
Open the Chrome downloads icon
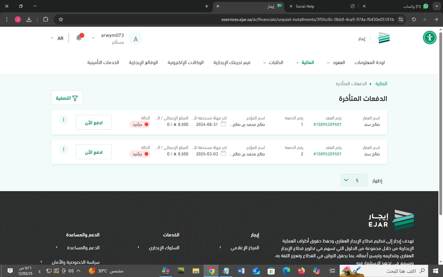[x=29, y=19]
